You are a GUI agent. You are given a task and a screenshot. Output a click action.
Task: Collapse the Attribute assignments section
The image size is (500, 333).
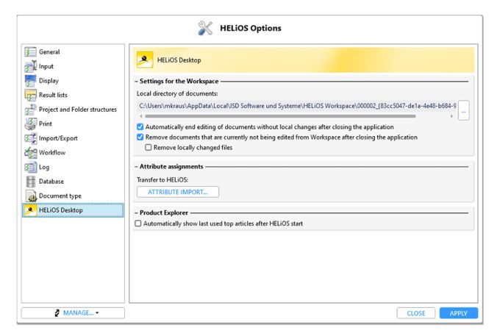136,167
